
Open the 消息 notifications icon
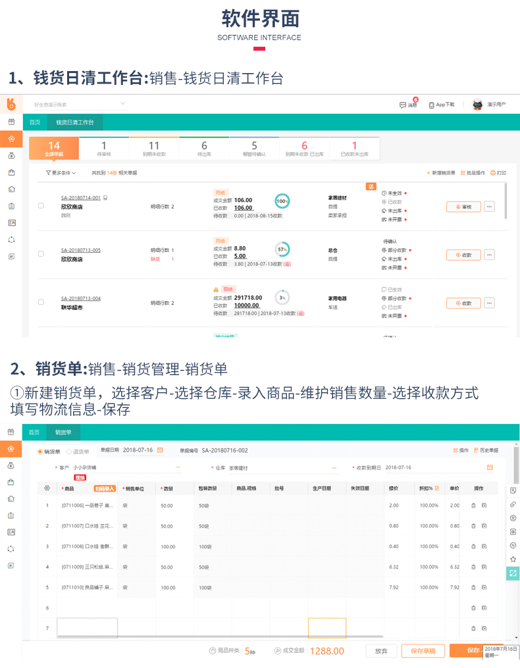click(x=403, y=105)
